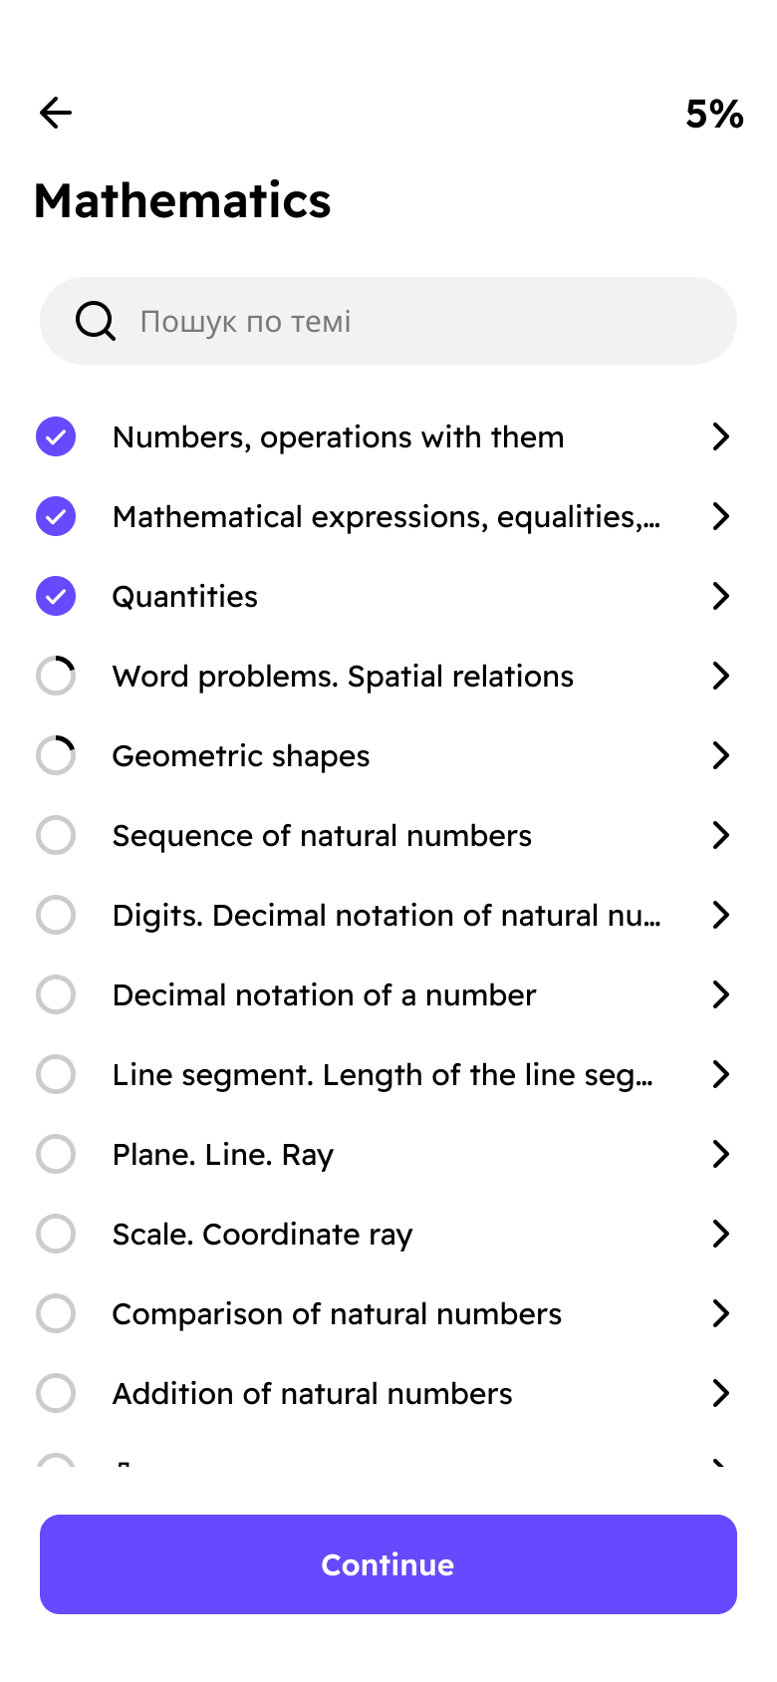Click the partial progress icon for Geometric shapes
Viewport: 777px width, 1682px height.
(56, 755)
